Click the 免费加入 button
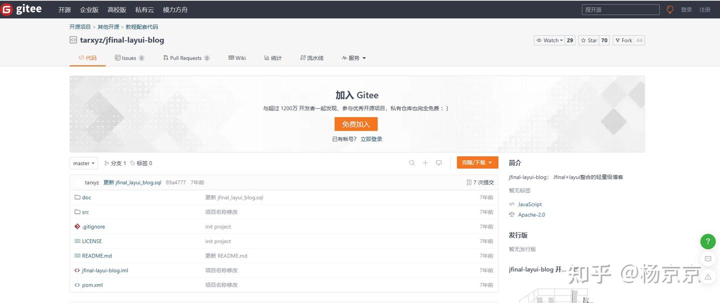 coord(356,124)
